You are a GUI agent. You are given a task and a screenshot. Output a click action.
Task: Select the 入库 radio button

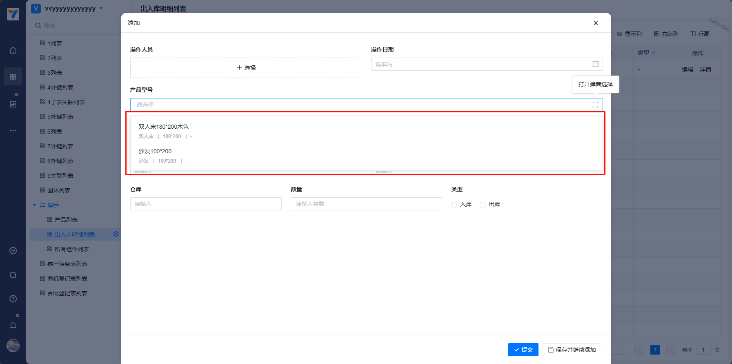454,205
